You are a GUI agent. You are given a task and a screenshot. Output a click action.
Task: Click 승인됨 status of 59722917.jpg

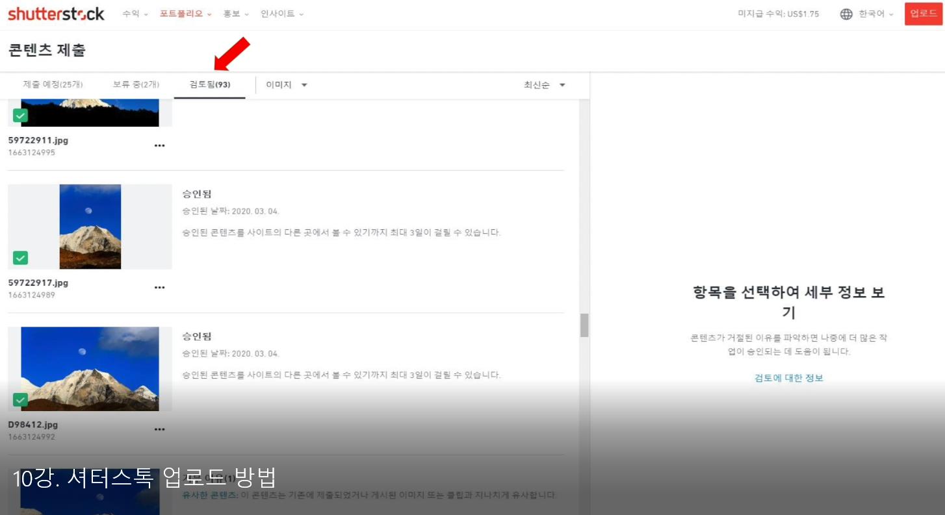(x=197, y=194)
